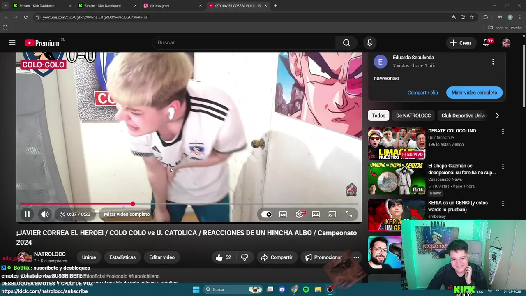Open the account avatar menu

506,43
